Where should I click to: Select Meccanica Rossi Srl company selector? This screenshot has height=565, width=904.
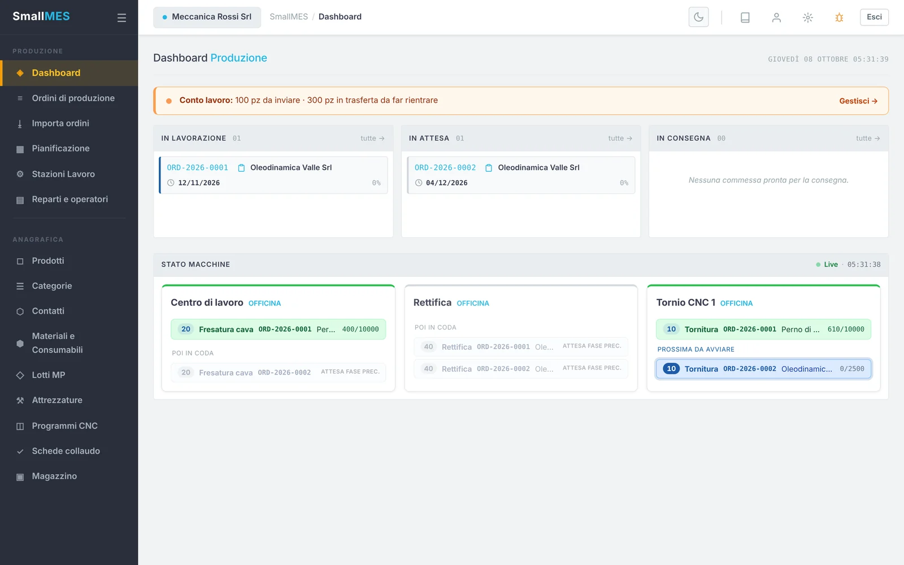207,17
